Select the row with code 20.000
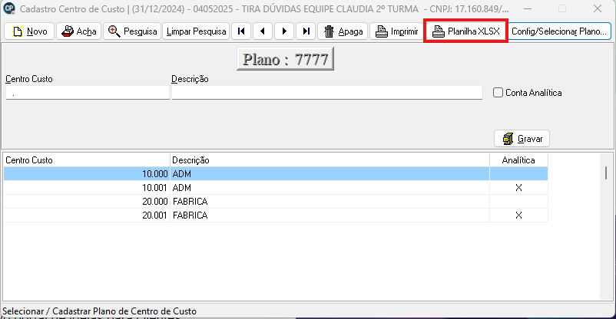The image size is (616, 319). pos(276,201)
